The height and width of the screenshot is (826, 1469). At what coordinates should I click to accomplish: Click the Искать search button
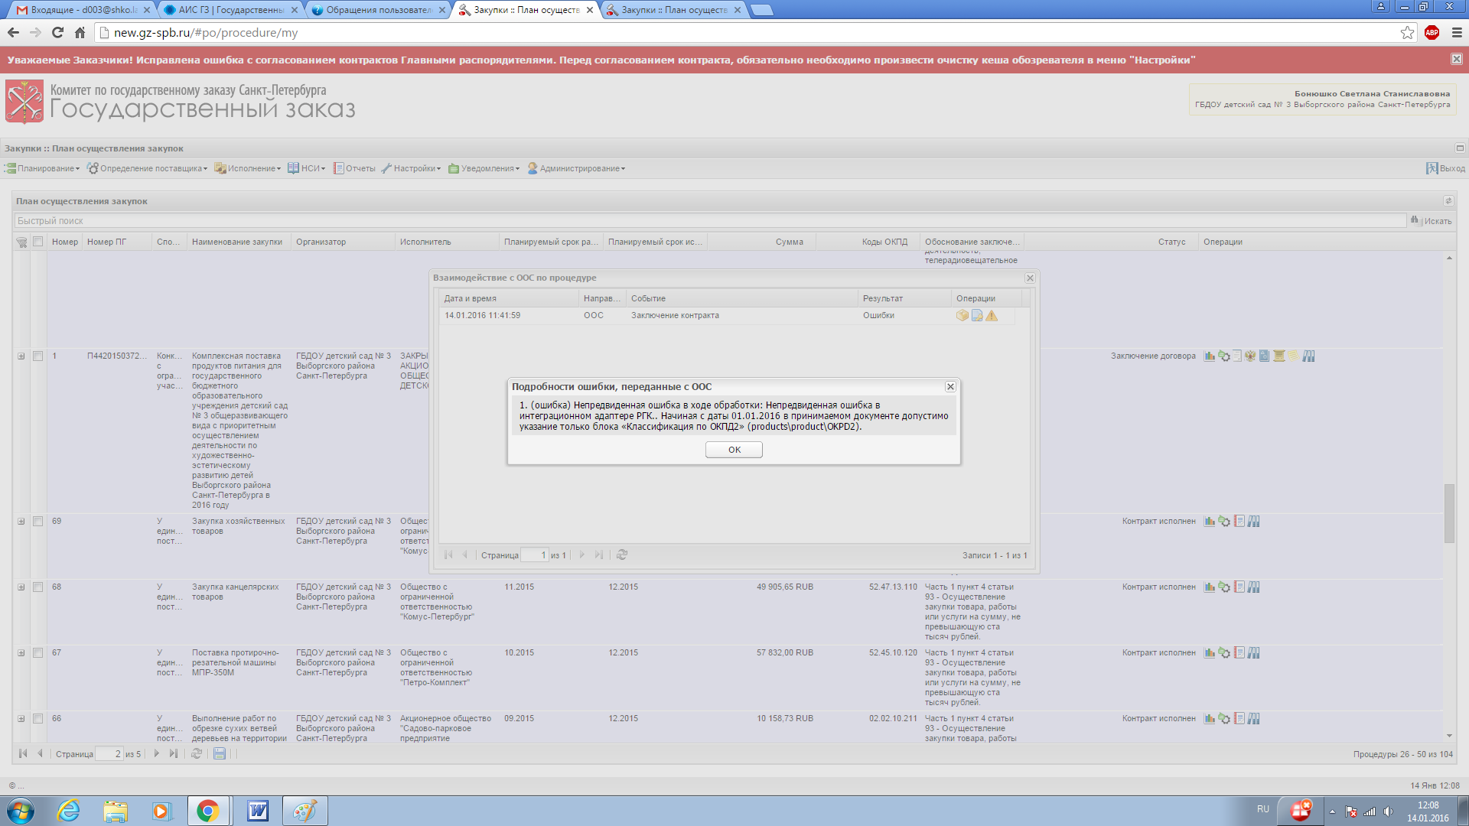(1431, 221)
